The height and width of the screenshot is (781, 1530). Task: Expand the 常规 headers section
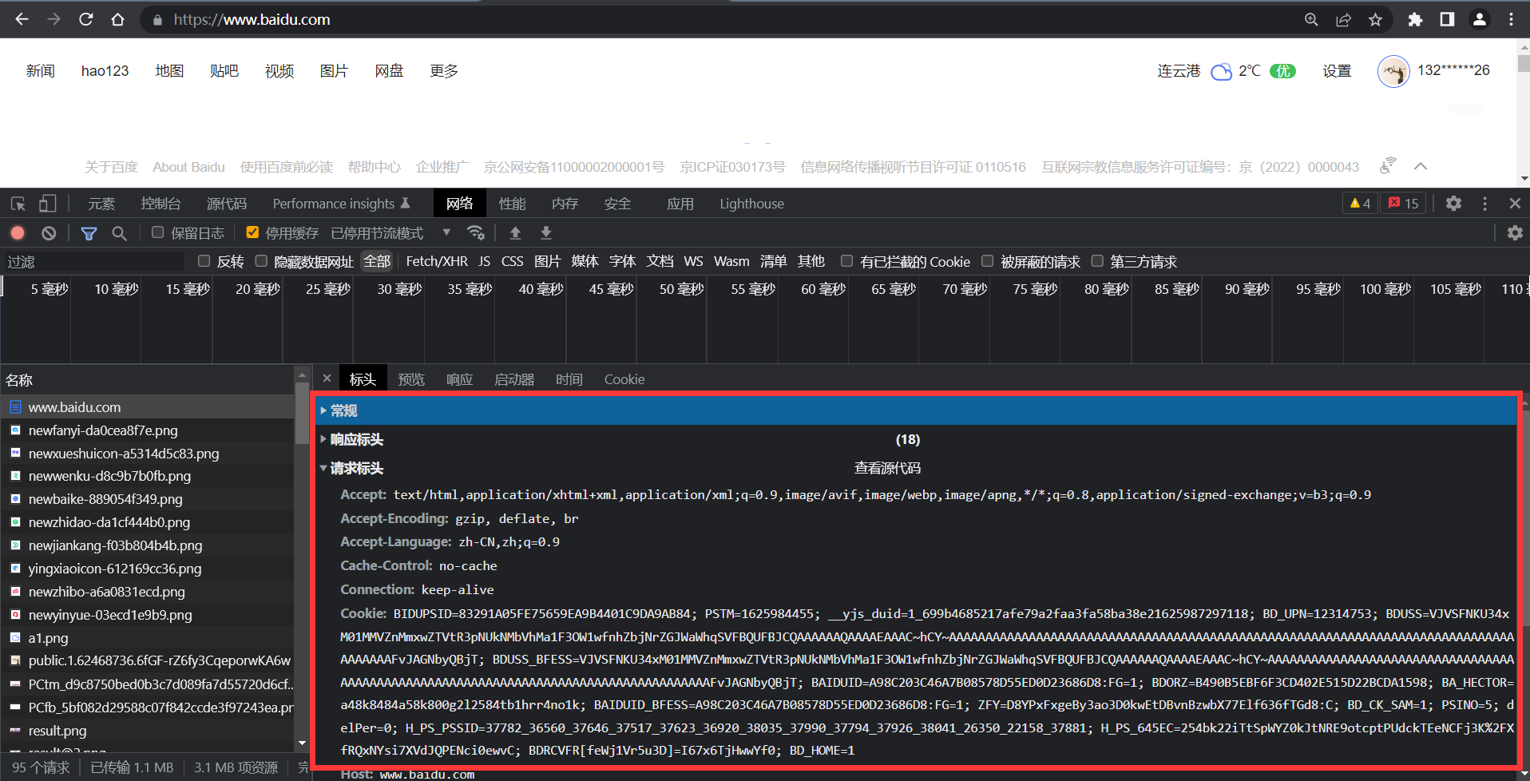coord(343,410)
